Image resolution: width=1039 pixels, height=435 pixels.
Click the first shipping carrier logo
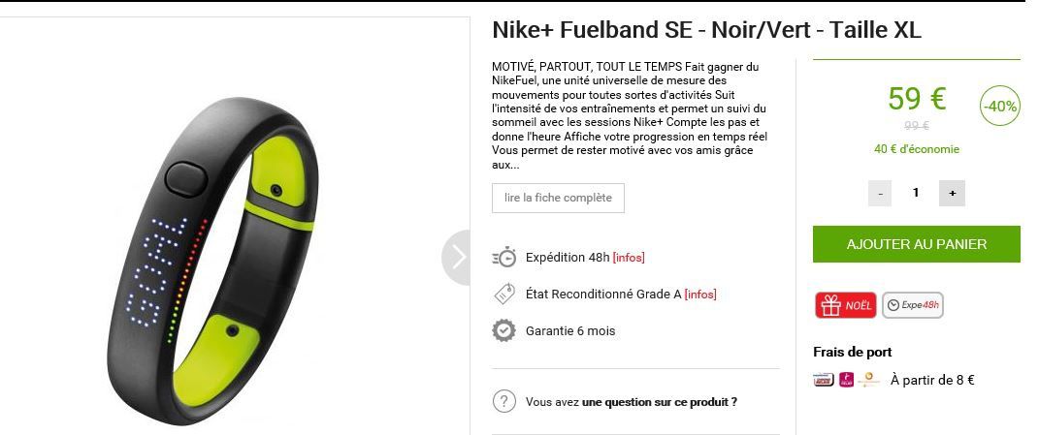click(823, 380)
